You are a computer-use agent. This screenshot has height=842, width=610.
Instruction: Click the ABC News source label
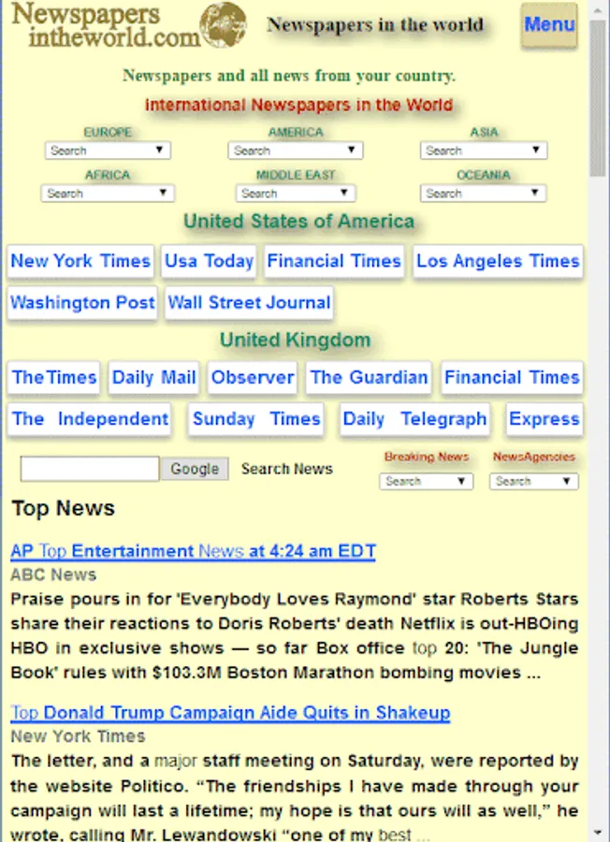(53, 575)
